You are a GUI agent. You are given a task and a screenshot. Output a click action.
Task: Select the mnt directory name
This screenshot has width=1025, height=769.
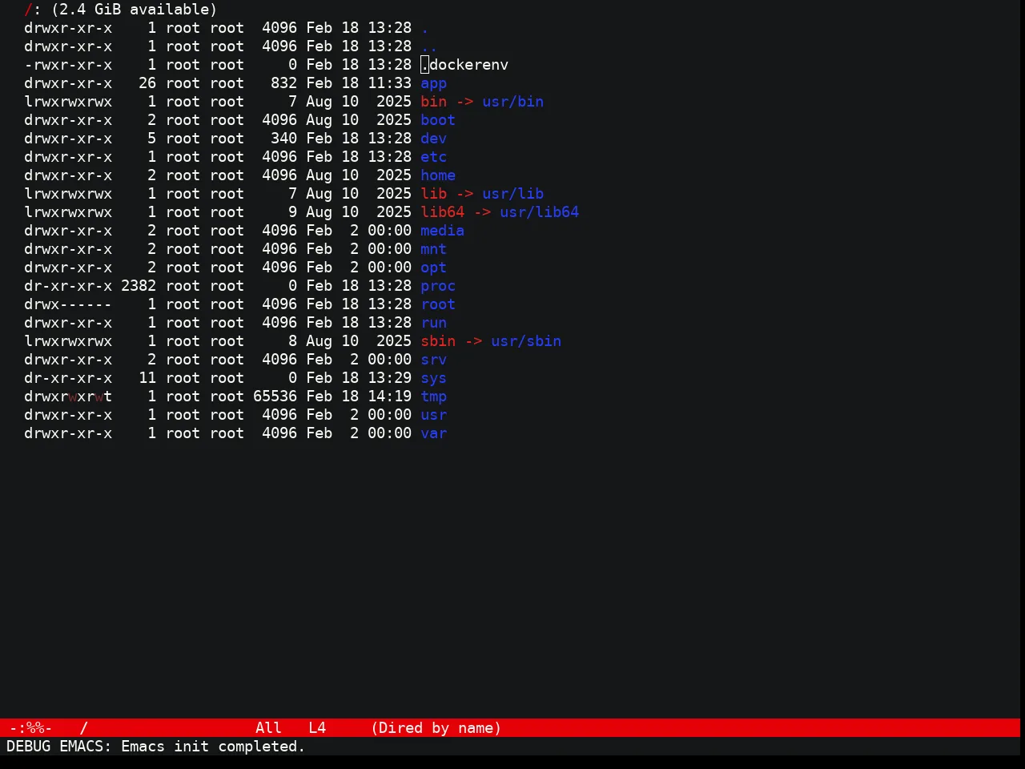click(433, 249)
